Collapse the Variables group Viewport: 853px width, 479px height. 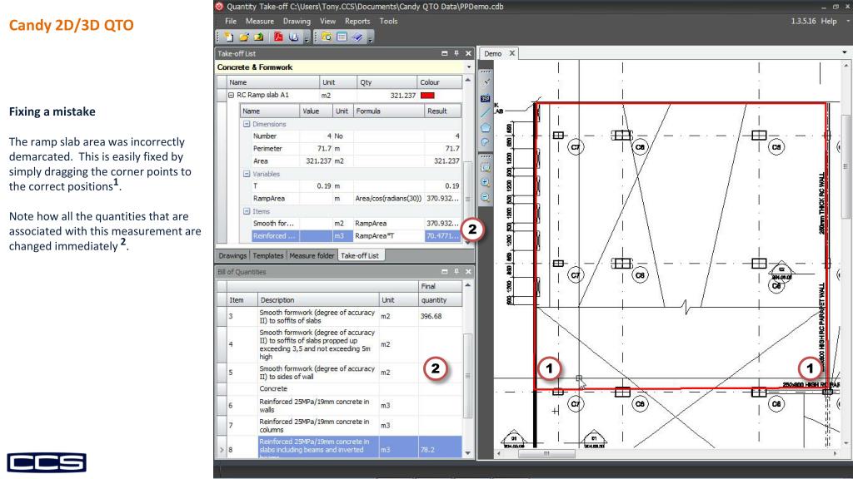point(247,174)
